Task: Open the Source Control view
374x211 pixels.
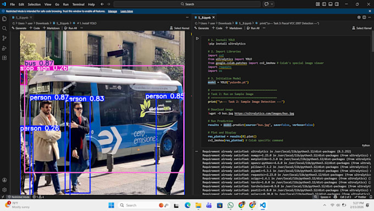Action: (x=4, y=38)
